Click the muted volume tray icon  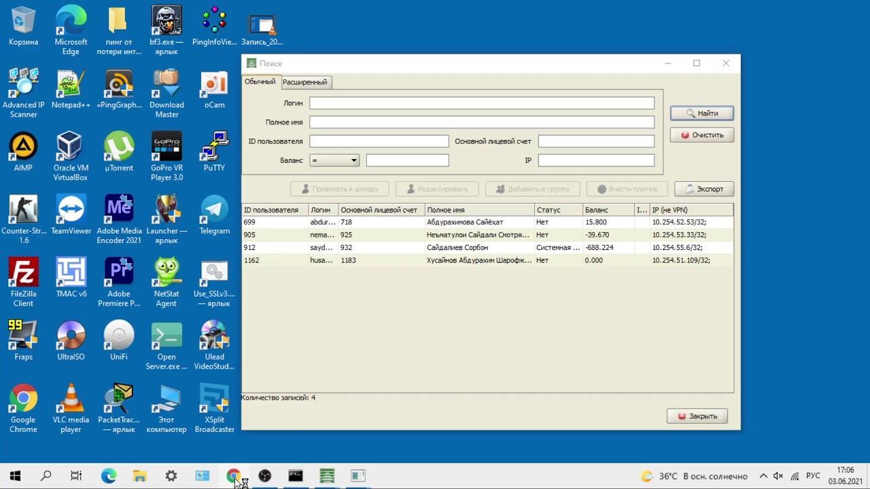tap(778, 476)
